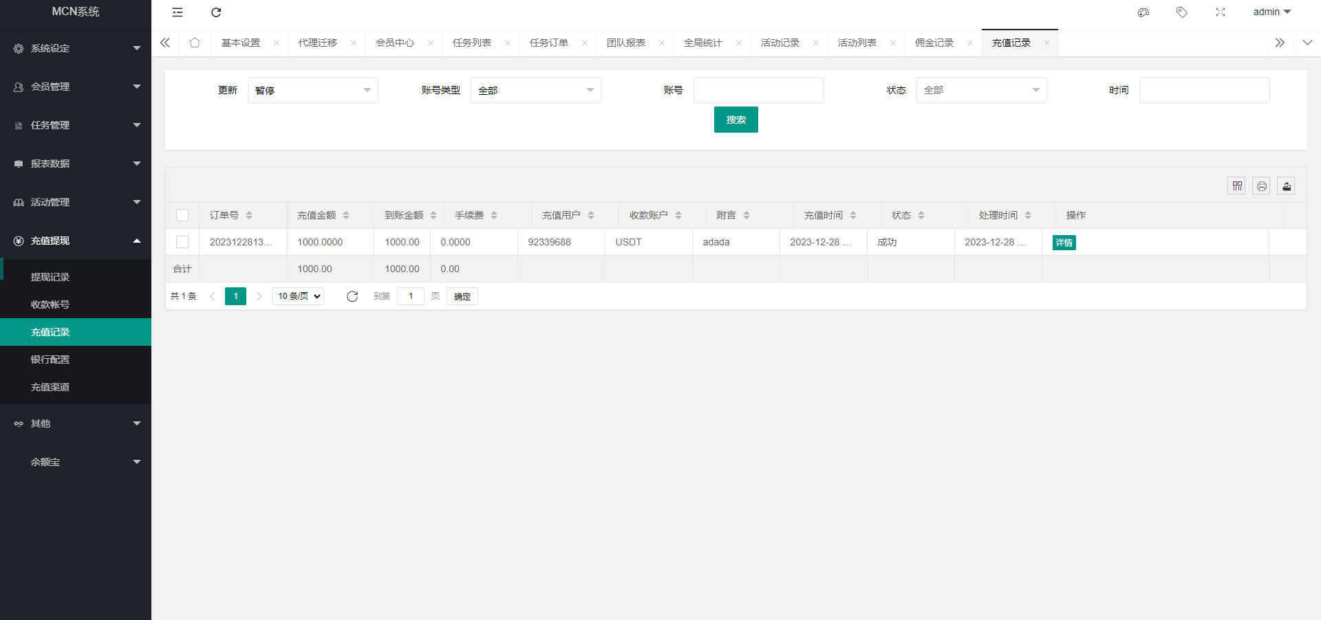Switch to the 佣金记录 tab

[x=934, y=43]
